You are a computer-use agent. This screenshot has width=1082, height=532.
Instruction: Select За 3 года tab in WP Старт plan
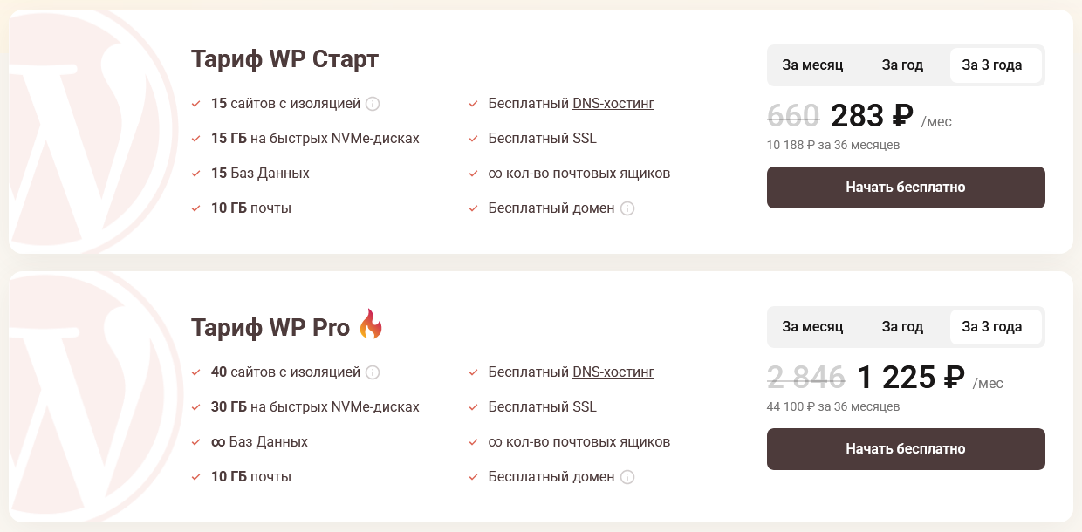(x=992, y=65)
